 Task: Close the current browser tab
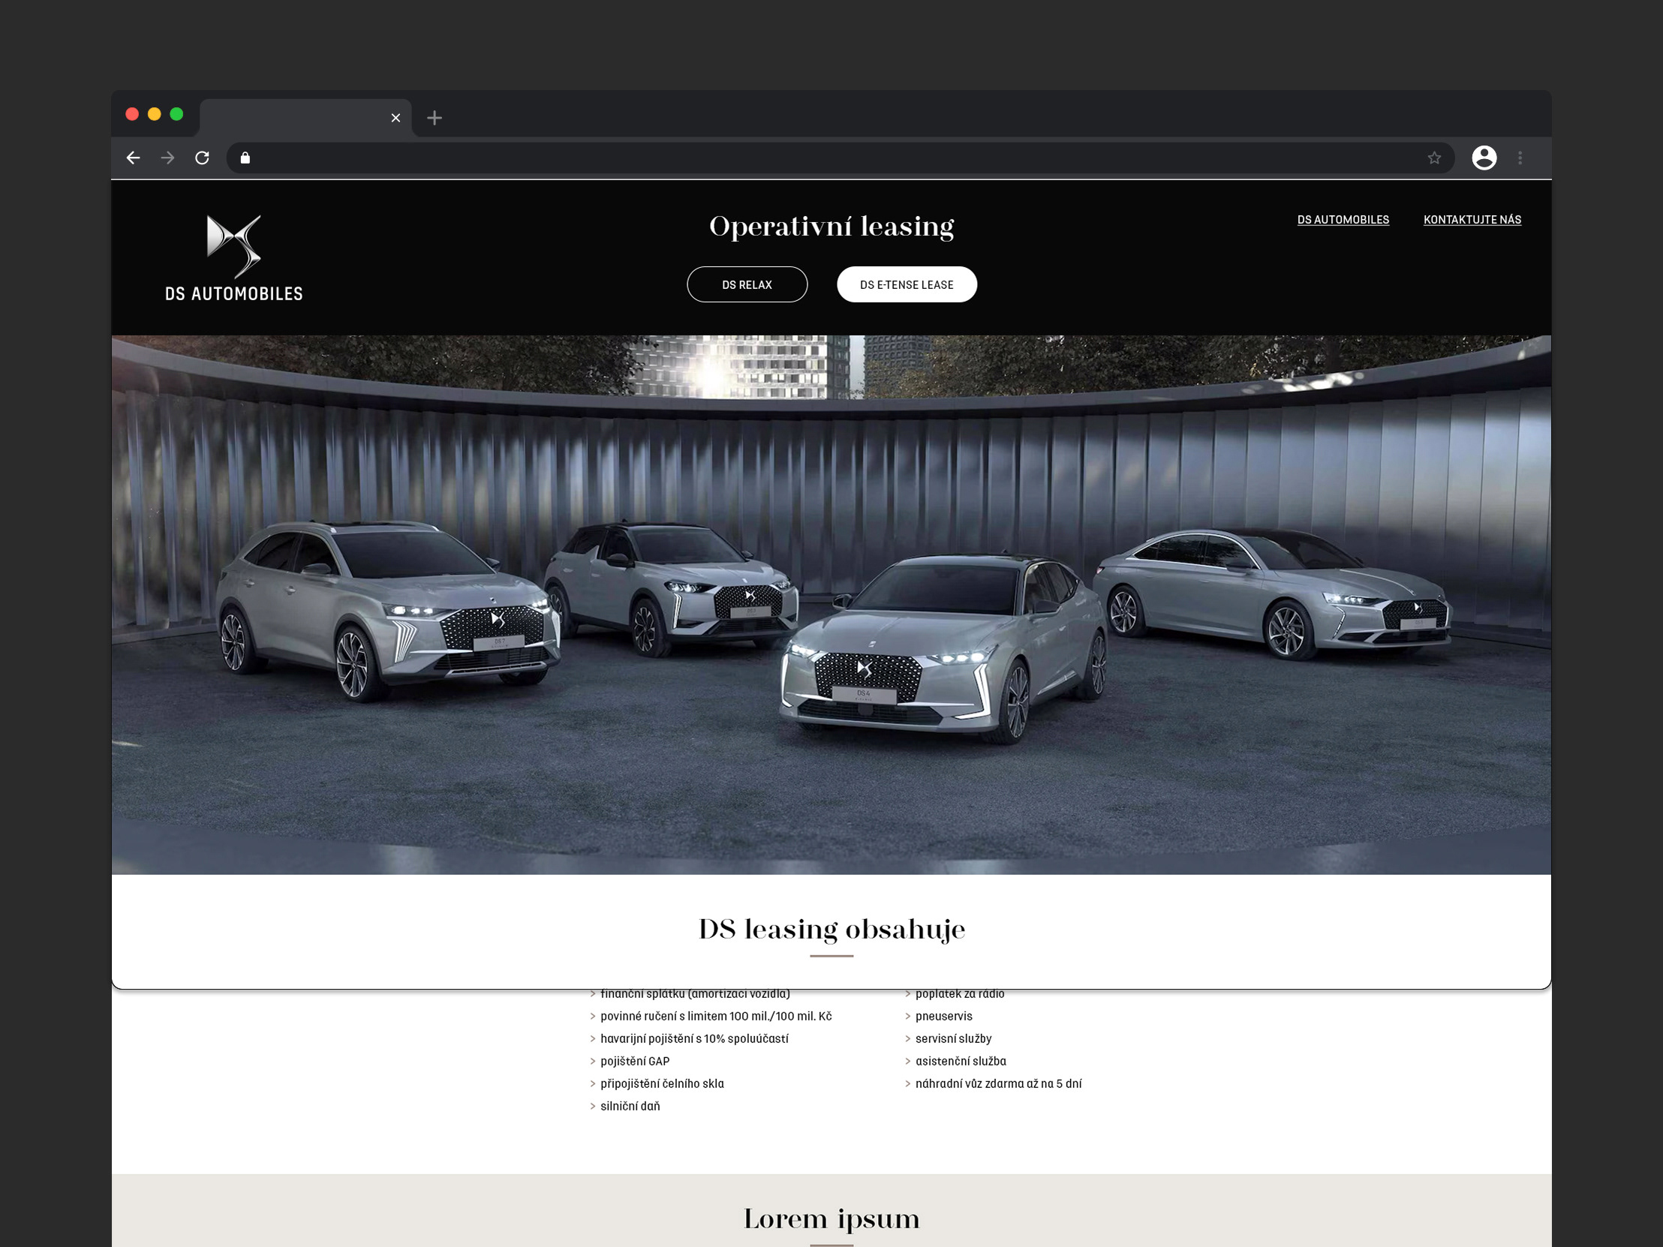click(x=396, y=118)
